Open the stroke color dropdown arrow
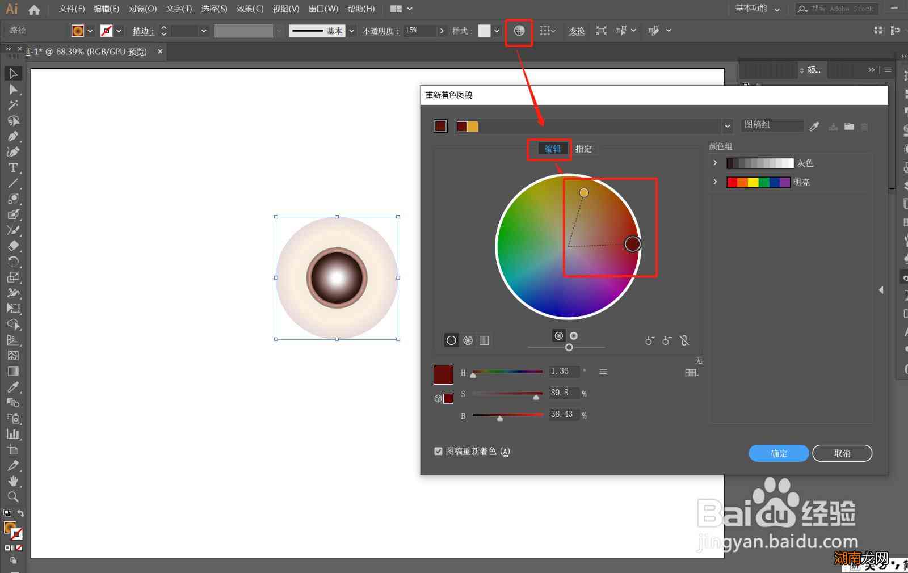Image resolution: width=908 pixels, height=573 pixels. 119,31
